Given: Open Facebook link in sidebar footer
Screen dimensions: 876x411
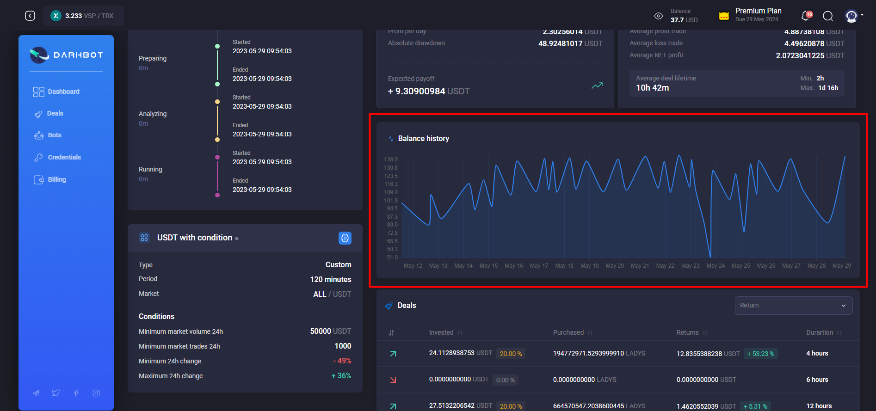Looking at the screenshot, I should tap(76, 393).
